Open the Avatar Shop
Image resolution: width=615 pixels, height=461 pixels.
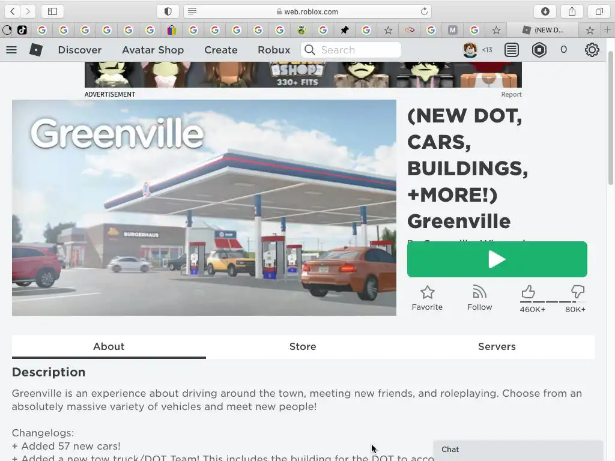pyautogui.click(x=153, y=50)
